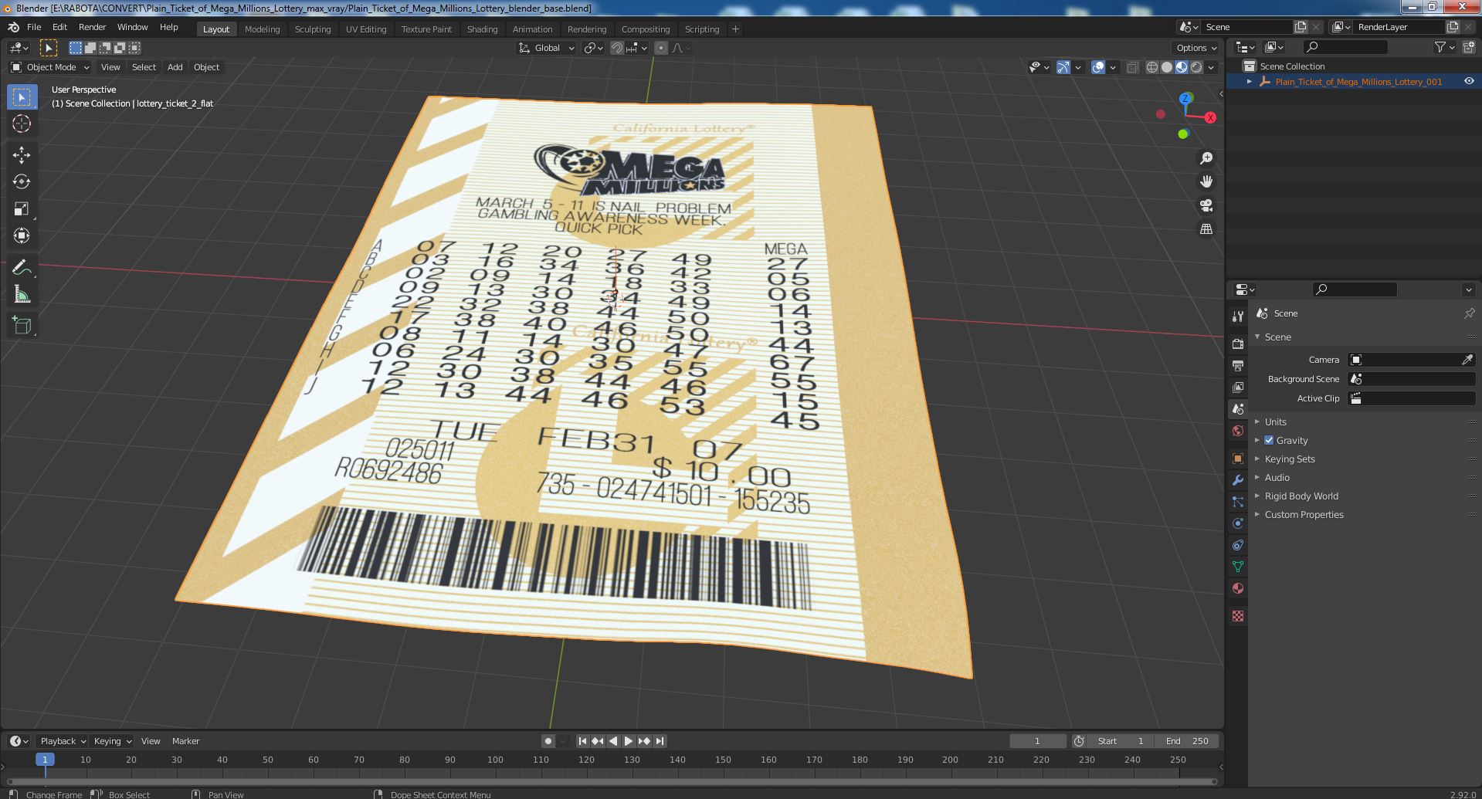Expand the Keying Sets panel

1290,459
